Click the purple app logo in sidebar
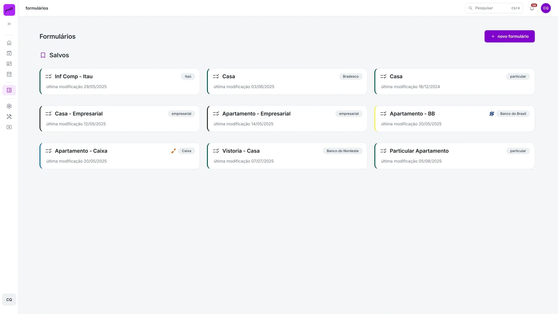This screenshot has height=314, width=558. point(9,10)
